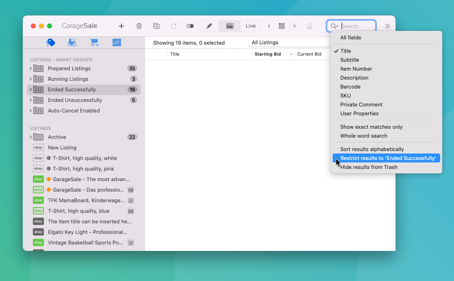This screenshot has height=281, width=454.
Task: Select Auto-Cancel Enabled group
Action: tap(84, 110)
